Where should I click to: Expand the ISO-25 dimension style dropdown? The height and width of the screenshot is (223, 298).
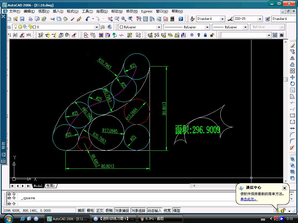point(260,19)
